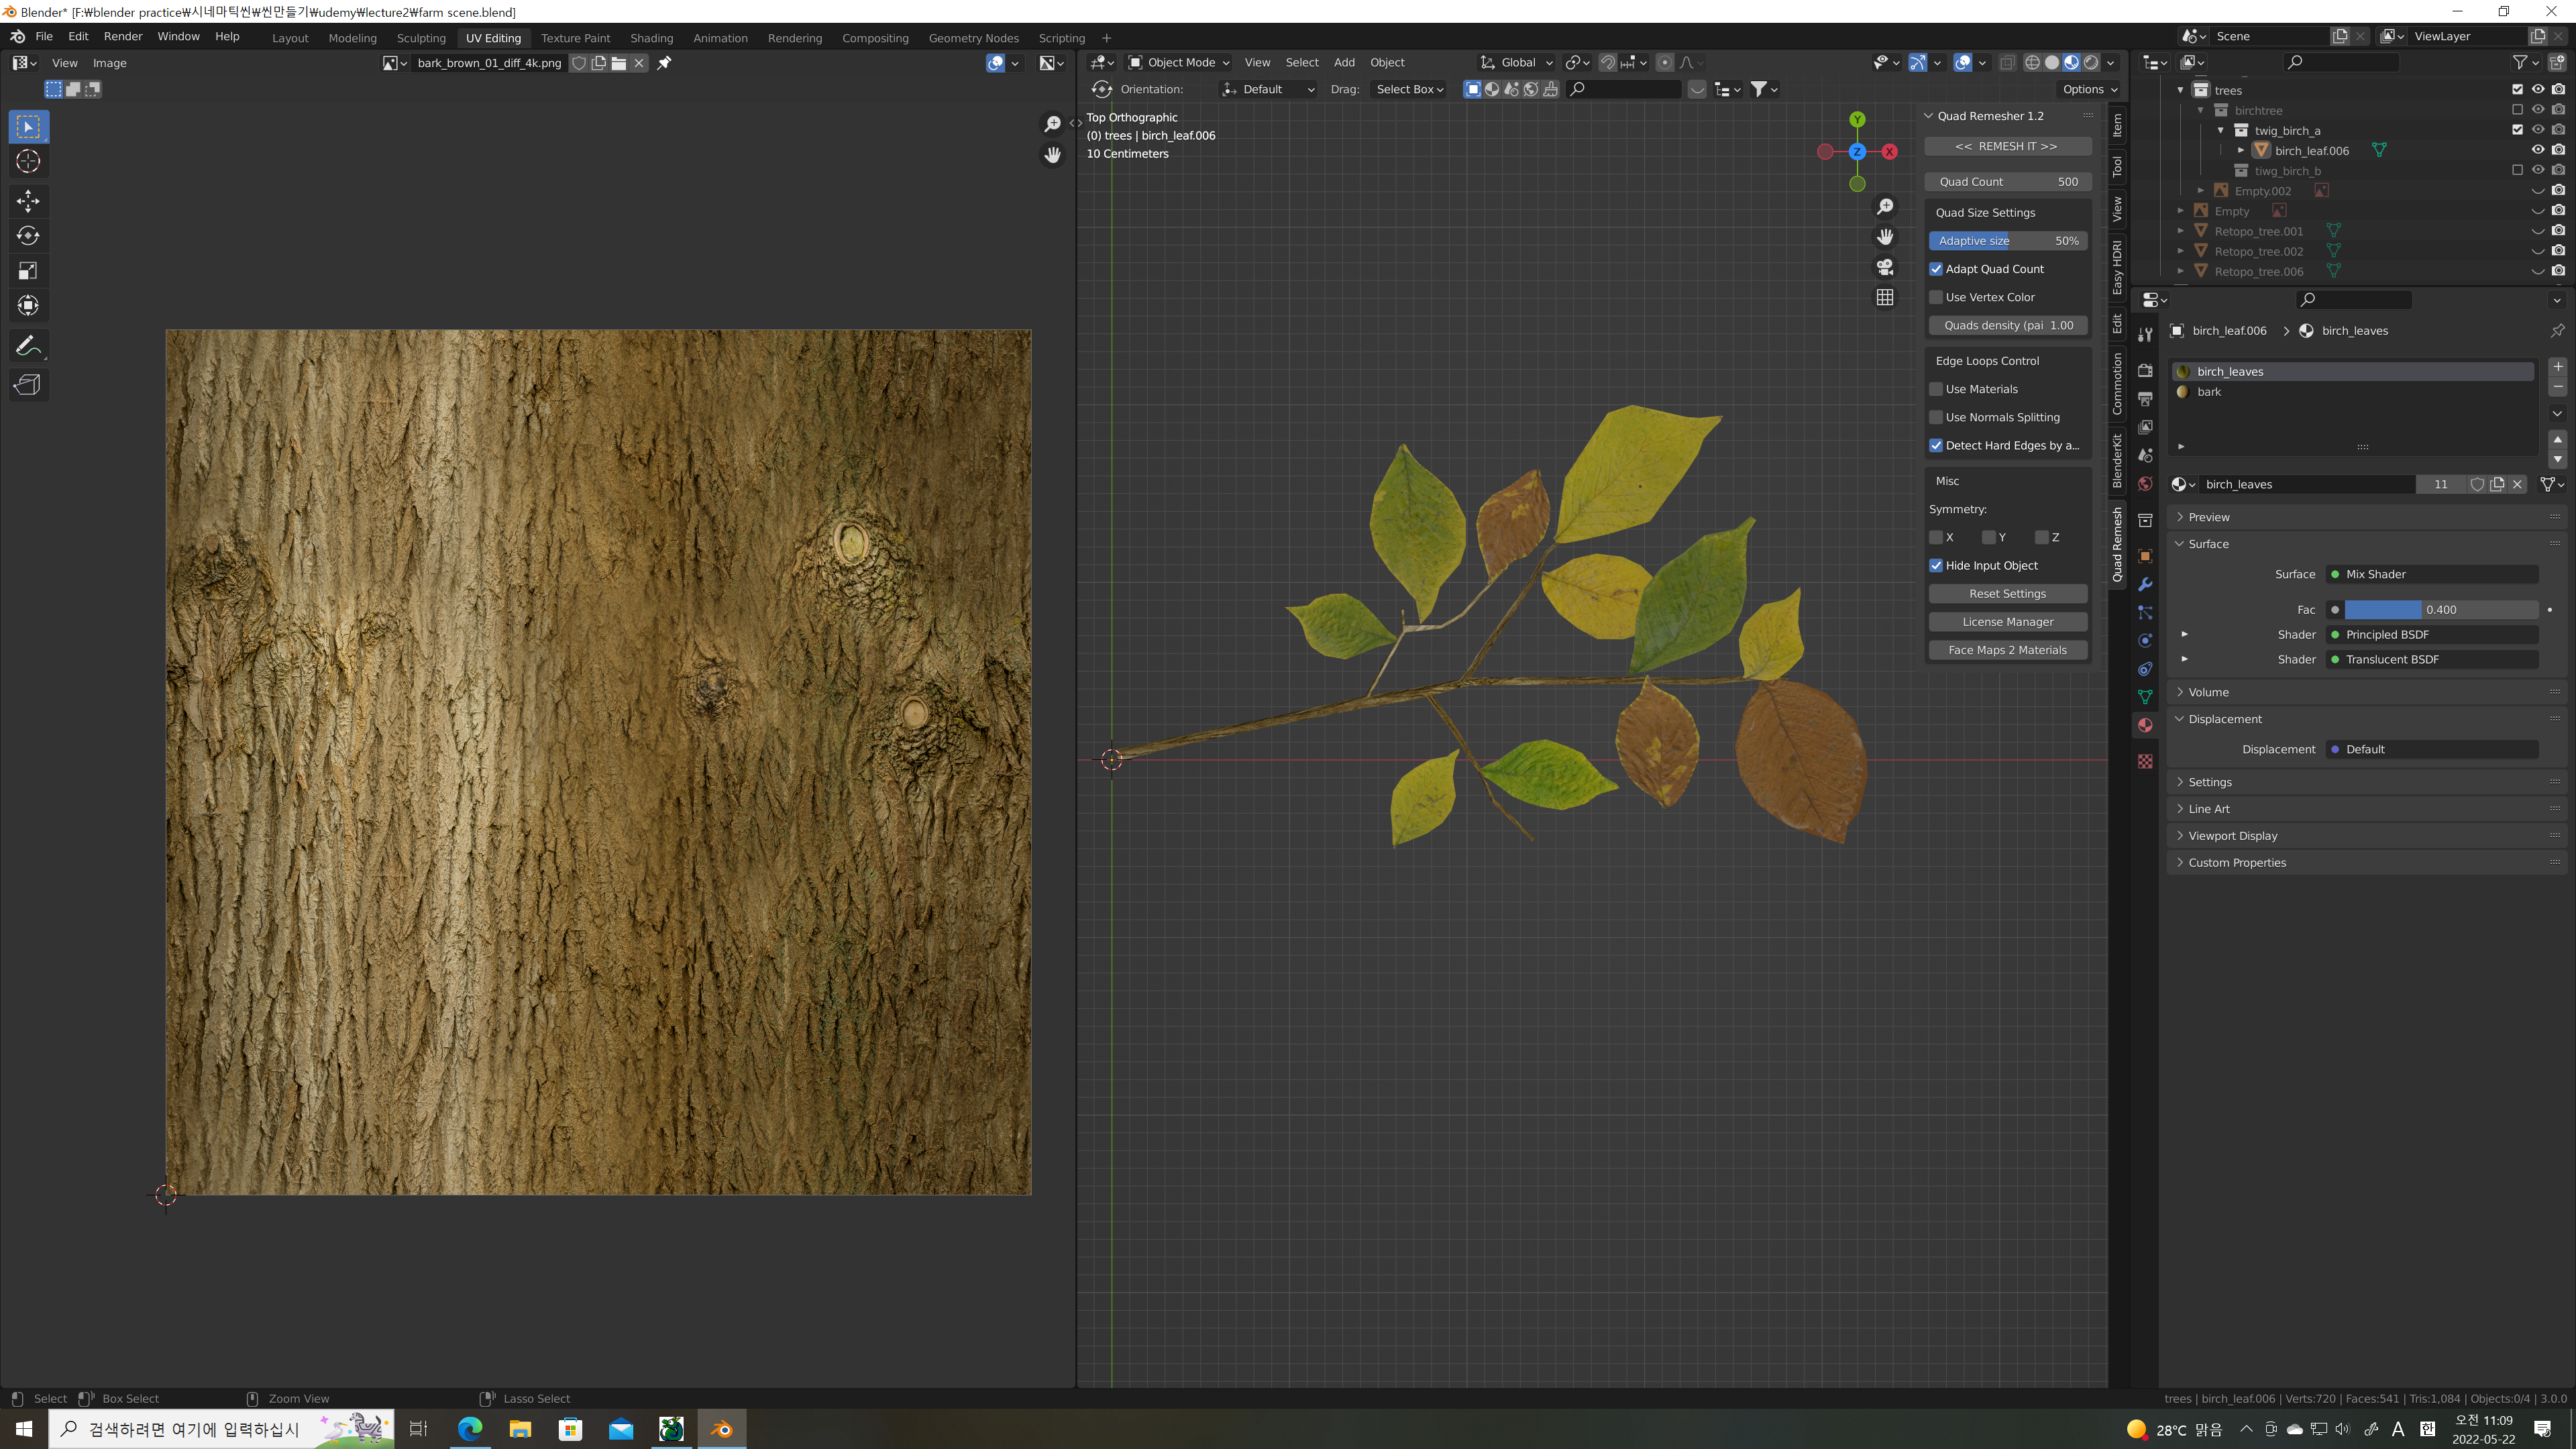This screenshot has height=1449, width=2576.
Task: Switch to orthographic/perspective grid icon
Action: (x=1885, y=298)
